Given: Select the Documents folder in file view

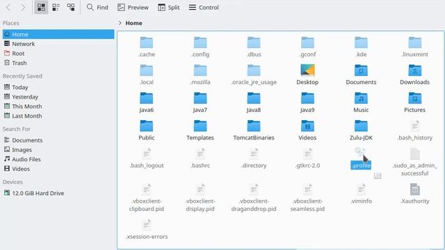Looking at the screenshot, I should (361, 75).
